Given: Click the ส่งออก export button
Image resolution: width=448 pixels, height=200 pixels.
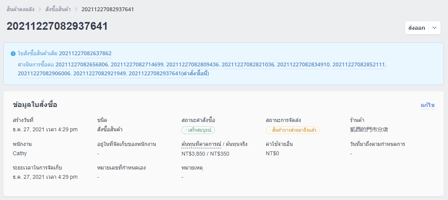Looking at the screenshot, I should click(417, 28).
